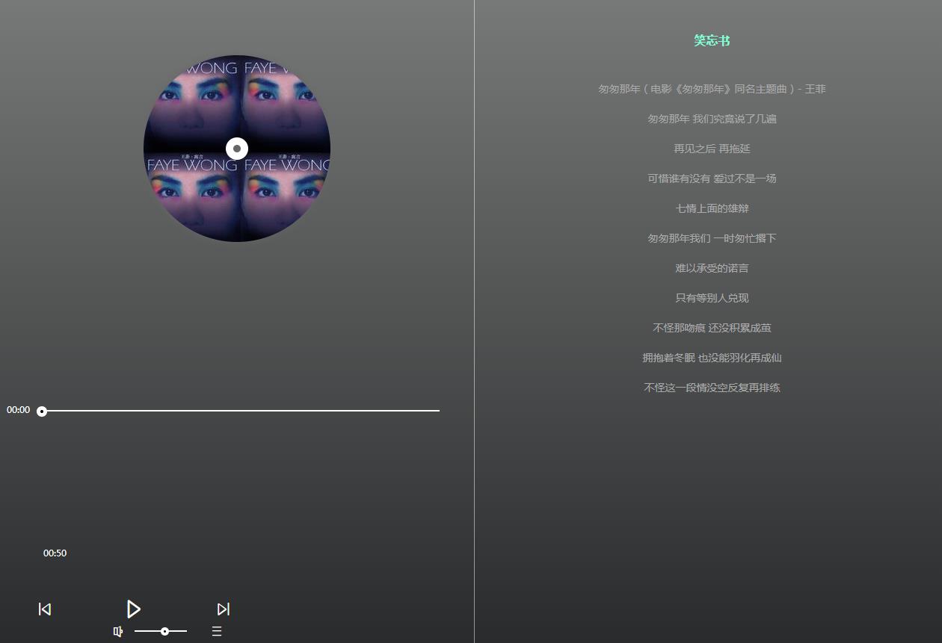Click the volume slider handle
Image resolution: width=942 pixels, height=643 pixels.
[x=164, y=632]
